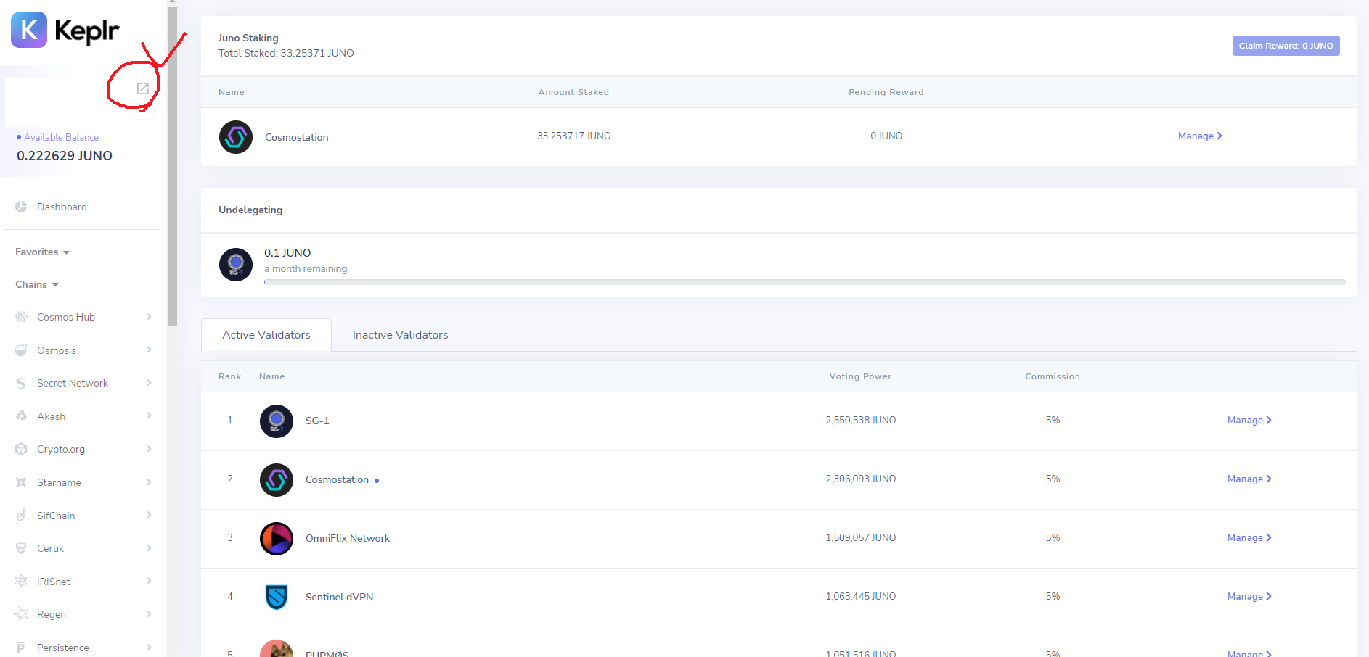Click the OmniFlix Network validator logo

(277, 539)
